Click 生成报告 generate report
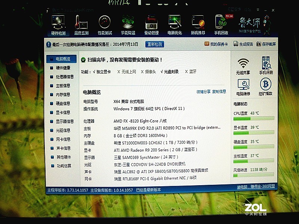The height and width of the screenshot is (224, 299). click(243, 44)
